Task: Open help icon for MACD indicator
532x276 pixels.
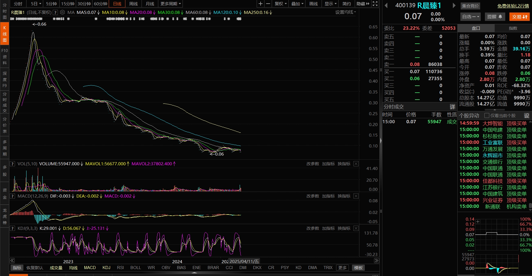Action: [12, 196]
